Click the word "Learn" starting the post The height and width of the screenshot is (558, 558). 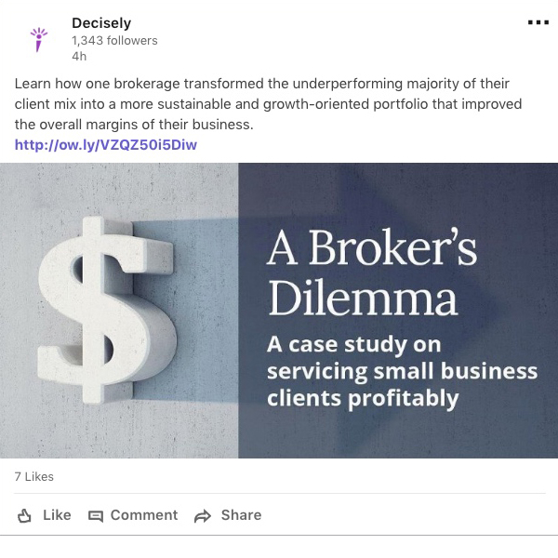tap(33, 84)
